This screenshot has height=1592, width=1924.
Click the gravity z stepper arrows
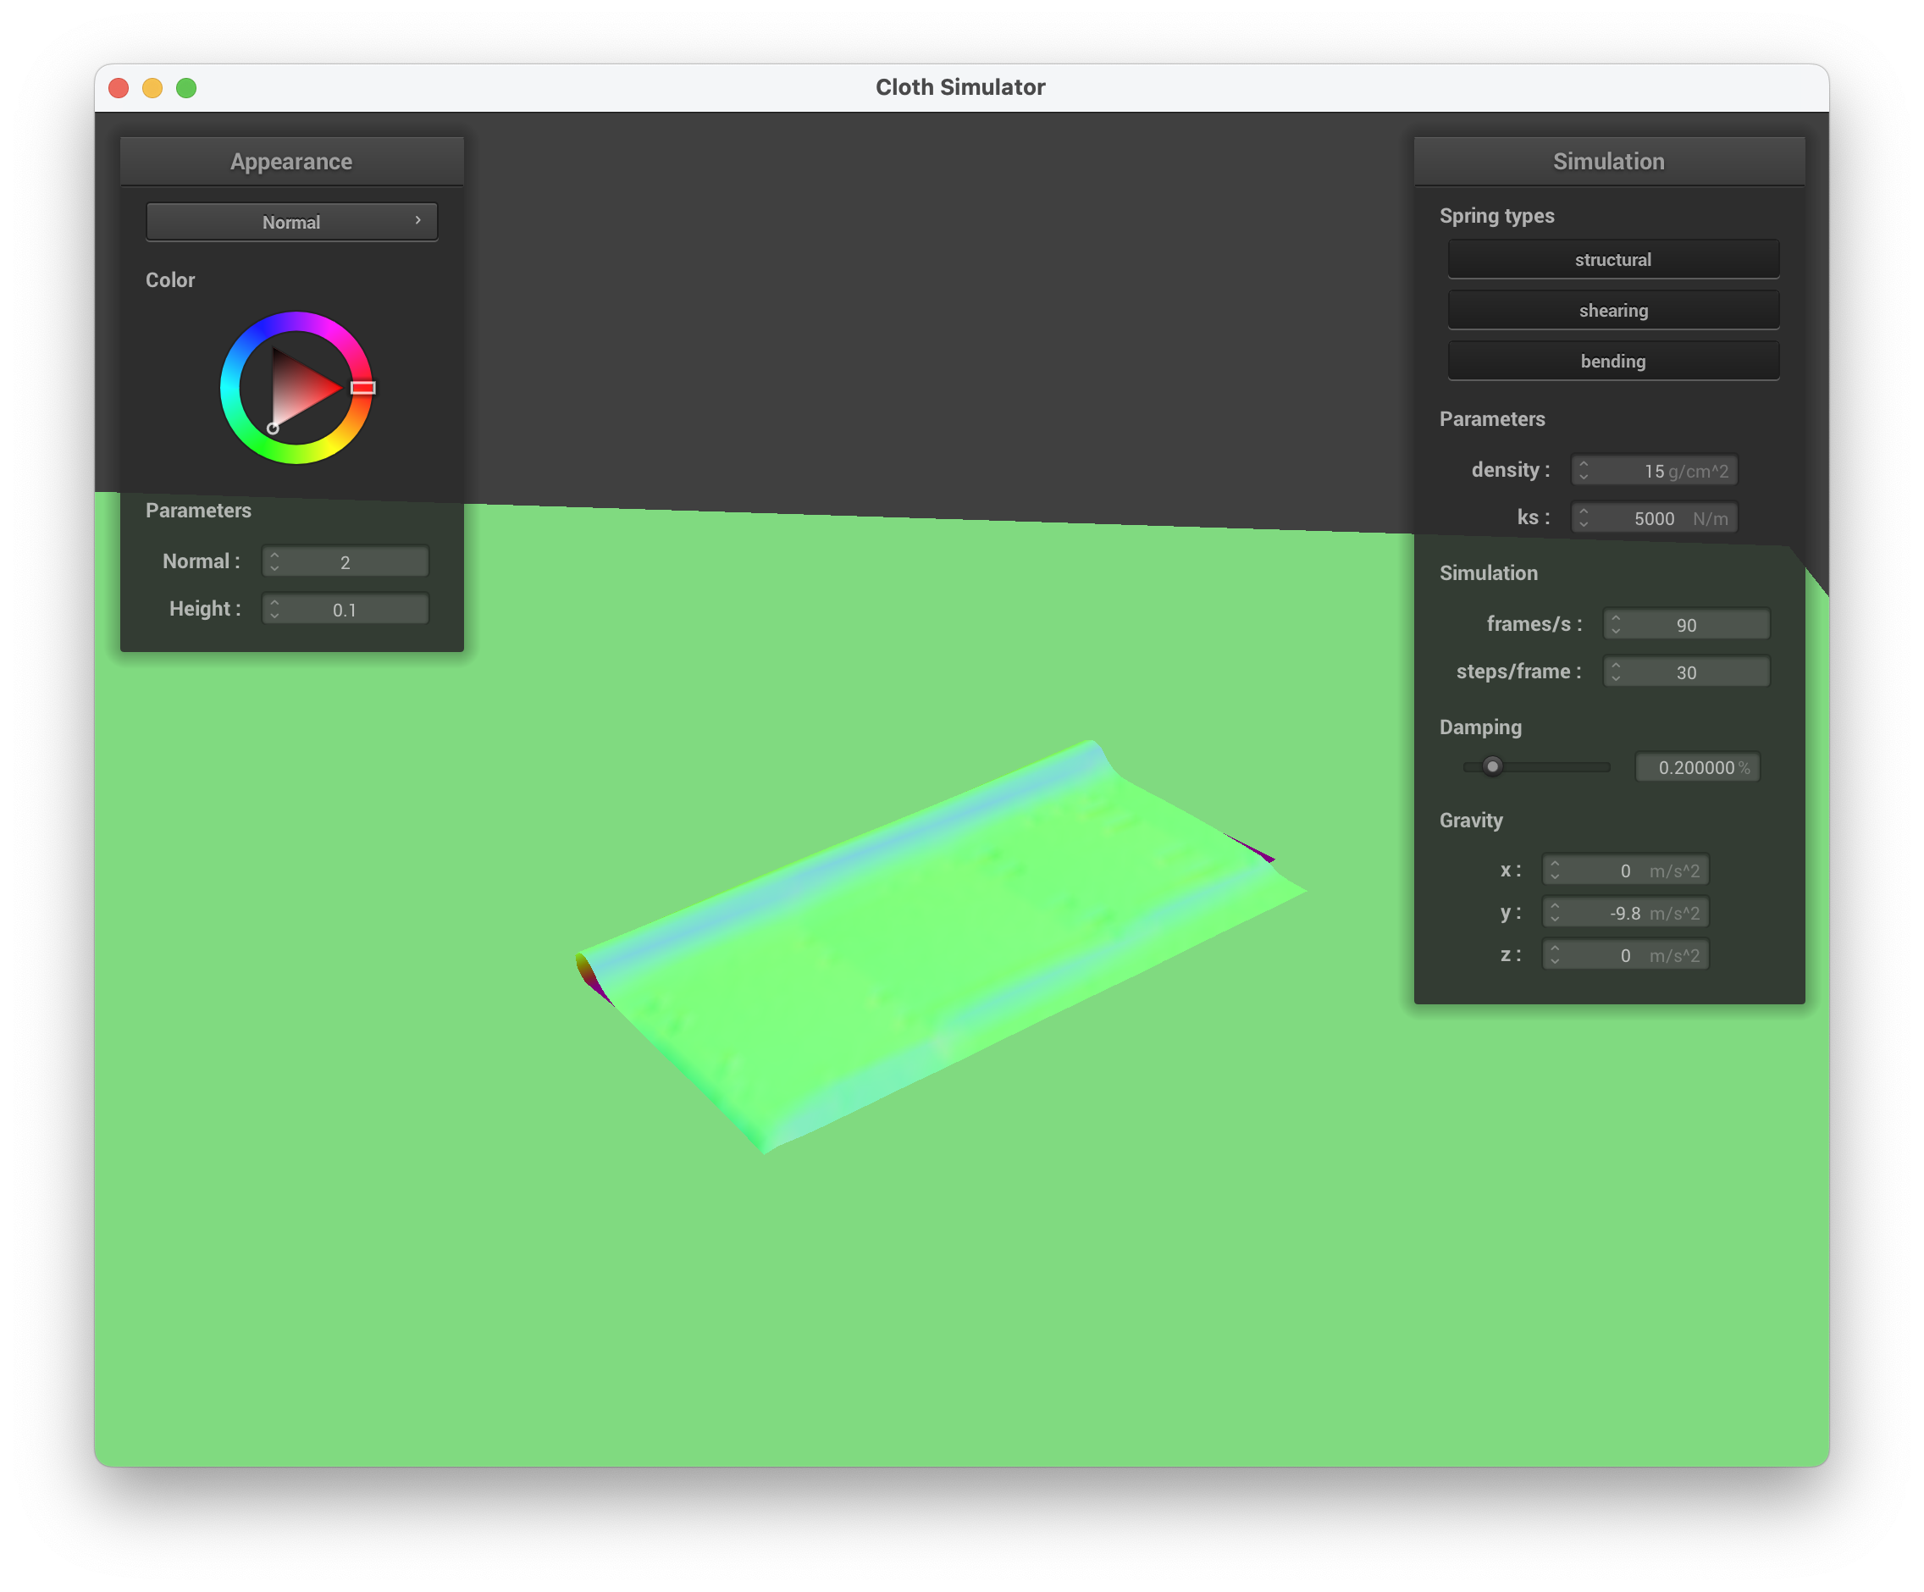click(1555, 954)
